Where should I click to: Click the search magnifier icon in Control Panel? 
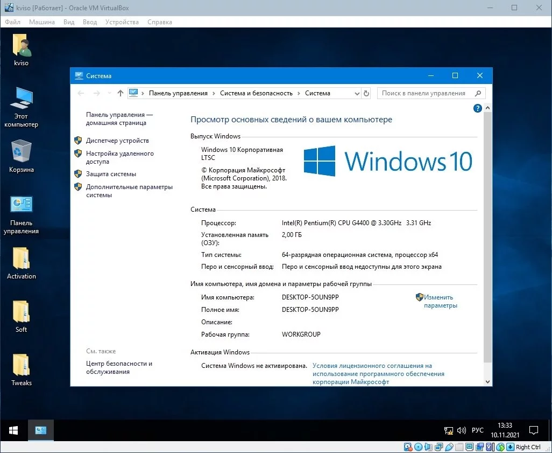click(478, 93)
